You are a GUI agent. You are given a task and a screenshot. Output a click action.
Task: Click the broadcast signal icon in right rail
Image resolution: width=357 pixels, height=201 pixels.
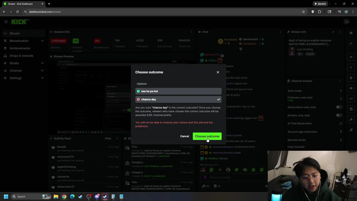(351, 99)
